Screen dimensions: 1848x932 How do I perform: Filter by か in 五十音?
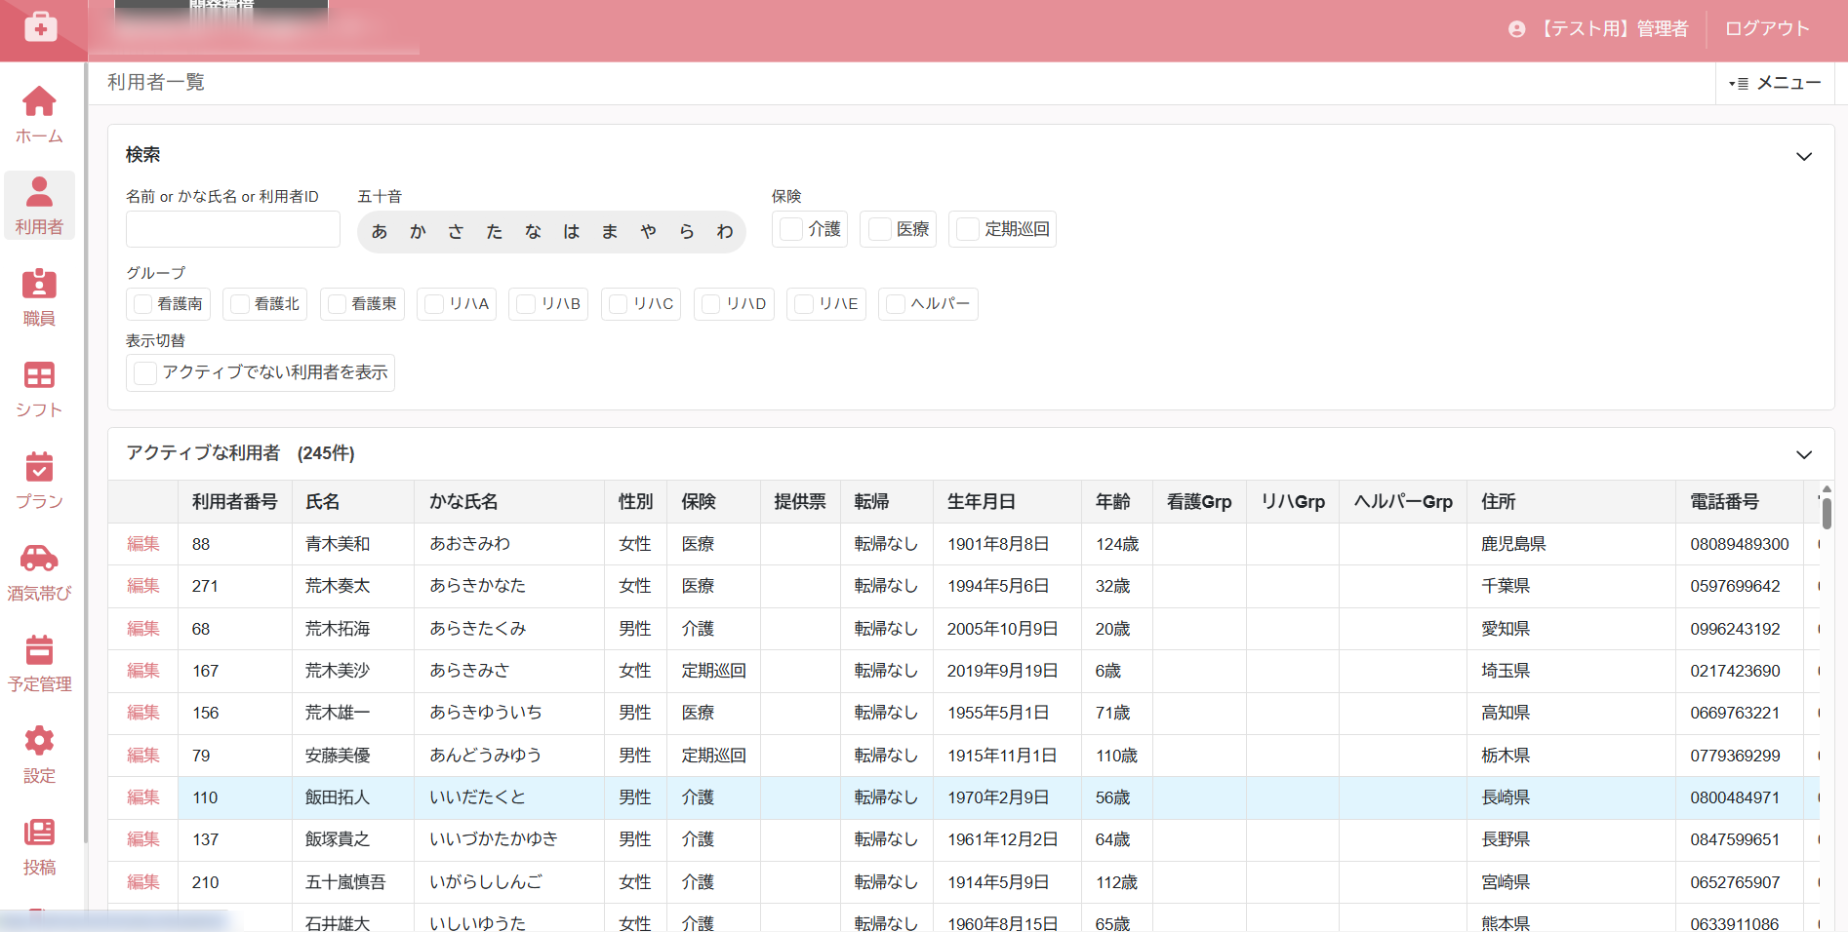tap(418, 232)
